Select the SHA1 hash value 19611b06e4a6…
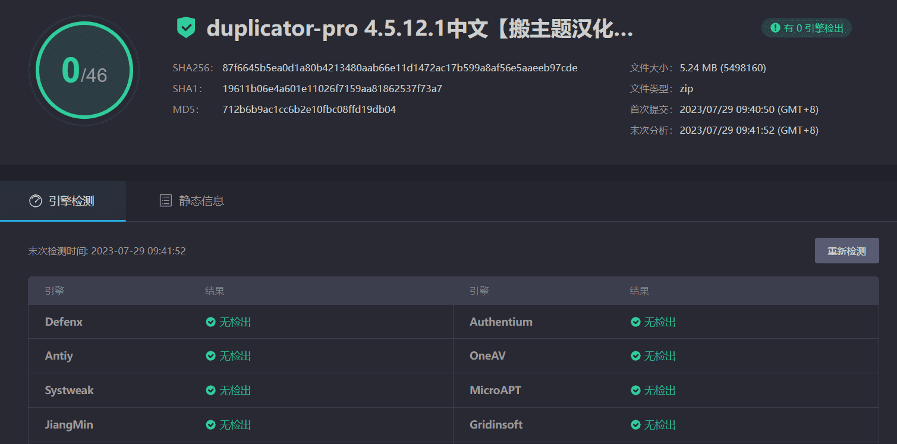The image size is (897, 444). click(332, 89)
